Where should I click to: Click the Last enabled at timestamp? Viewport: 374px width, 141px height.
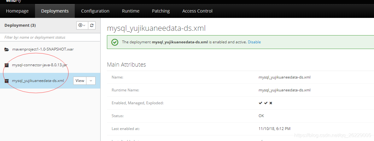click(x=275, y=129)
